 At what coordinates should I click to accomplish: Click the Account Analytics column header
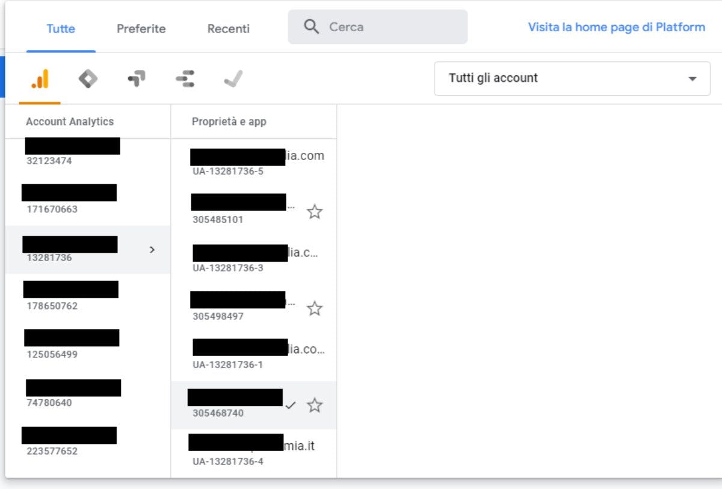pyautogui.click(x=70, y=121)
